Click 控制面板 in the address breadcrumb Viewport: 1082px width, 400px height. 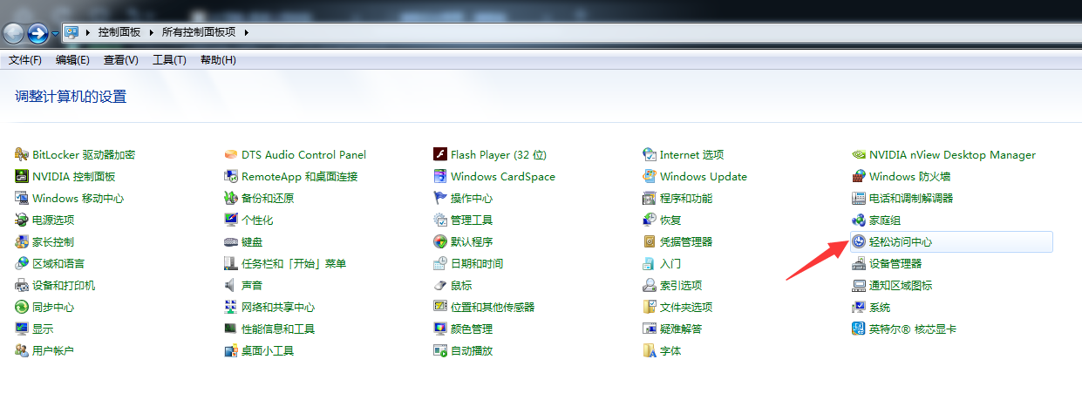pyautogui.click(x=119, y=32)
